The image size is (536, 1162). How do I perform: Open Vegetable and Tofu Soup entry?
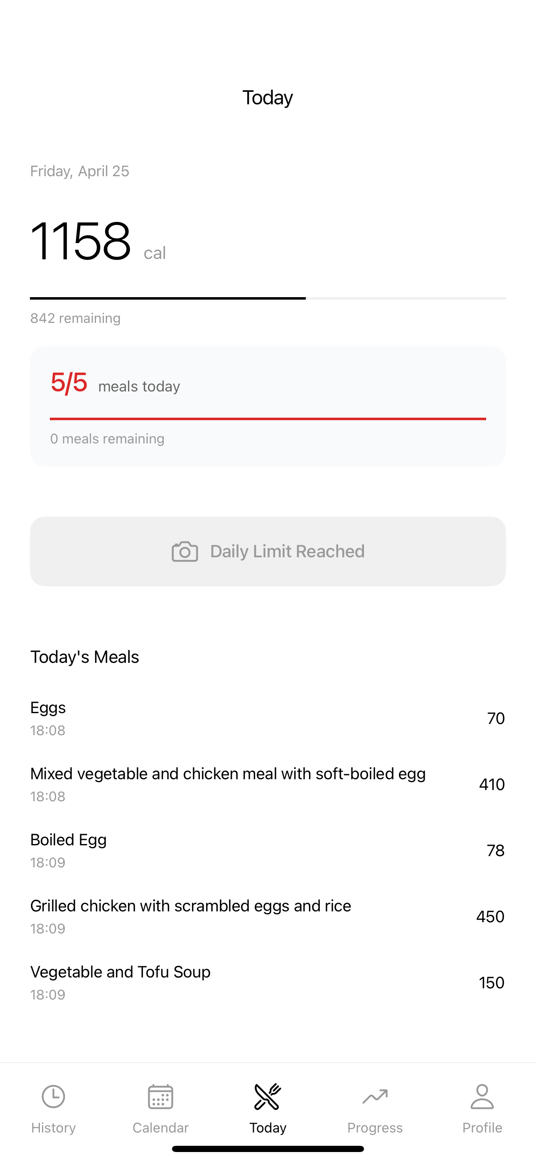coord(268,982)
